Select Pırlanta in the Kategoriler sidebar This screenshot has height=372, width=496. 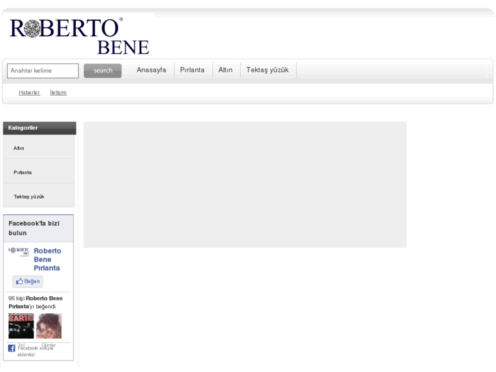click(39, 172)
